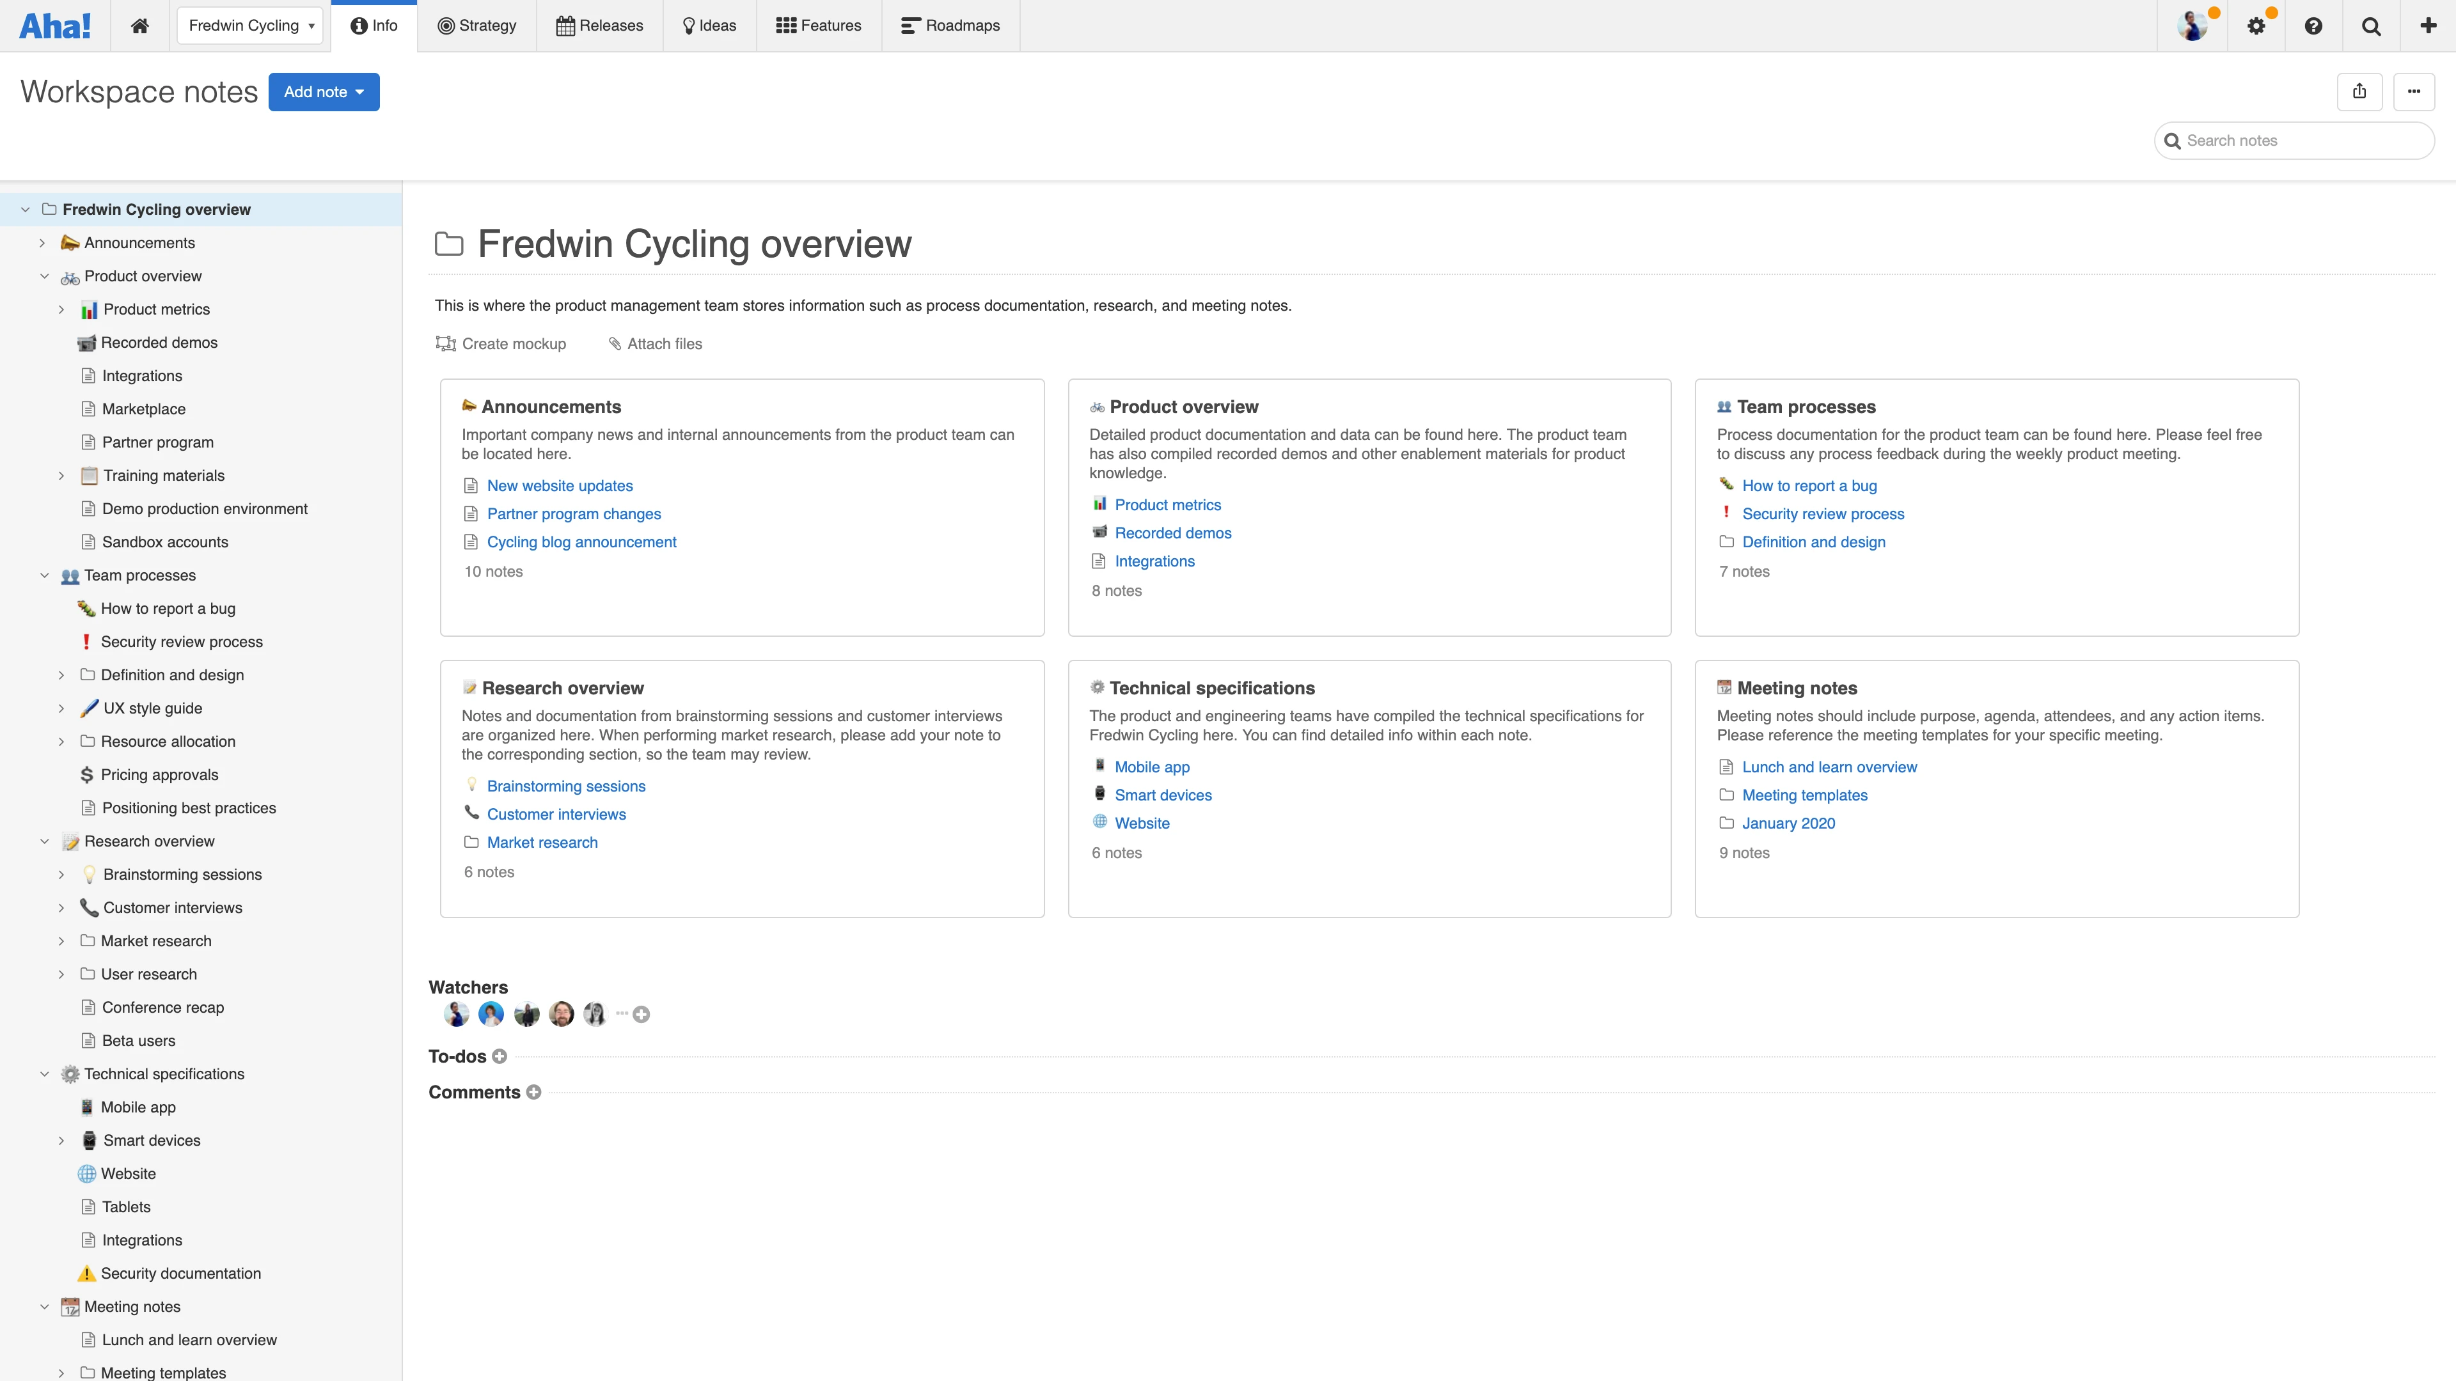
Task: Click the plus icon in top bar
Action: click(2428, 26)
